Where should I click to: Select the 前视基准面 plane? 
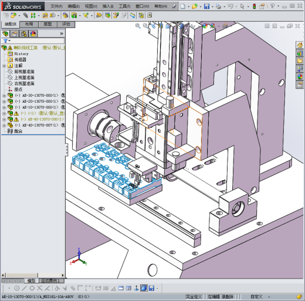click(x=24, y=72)
